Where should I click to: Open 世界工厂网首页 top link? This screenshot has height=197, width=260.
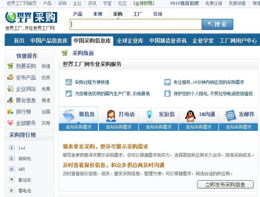[21, 3]
